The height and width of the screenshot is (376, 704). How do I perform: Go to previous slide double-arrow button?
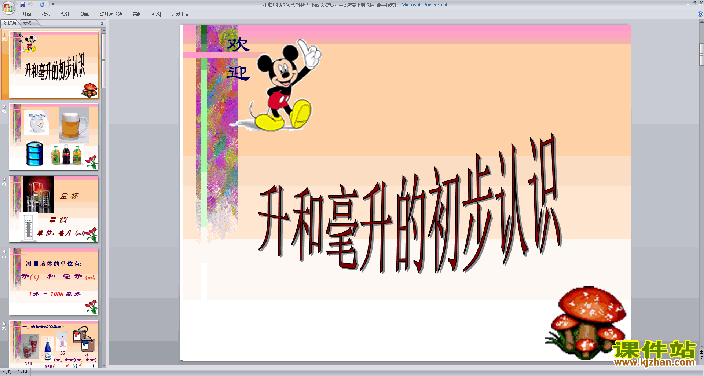tap(701, 352)
